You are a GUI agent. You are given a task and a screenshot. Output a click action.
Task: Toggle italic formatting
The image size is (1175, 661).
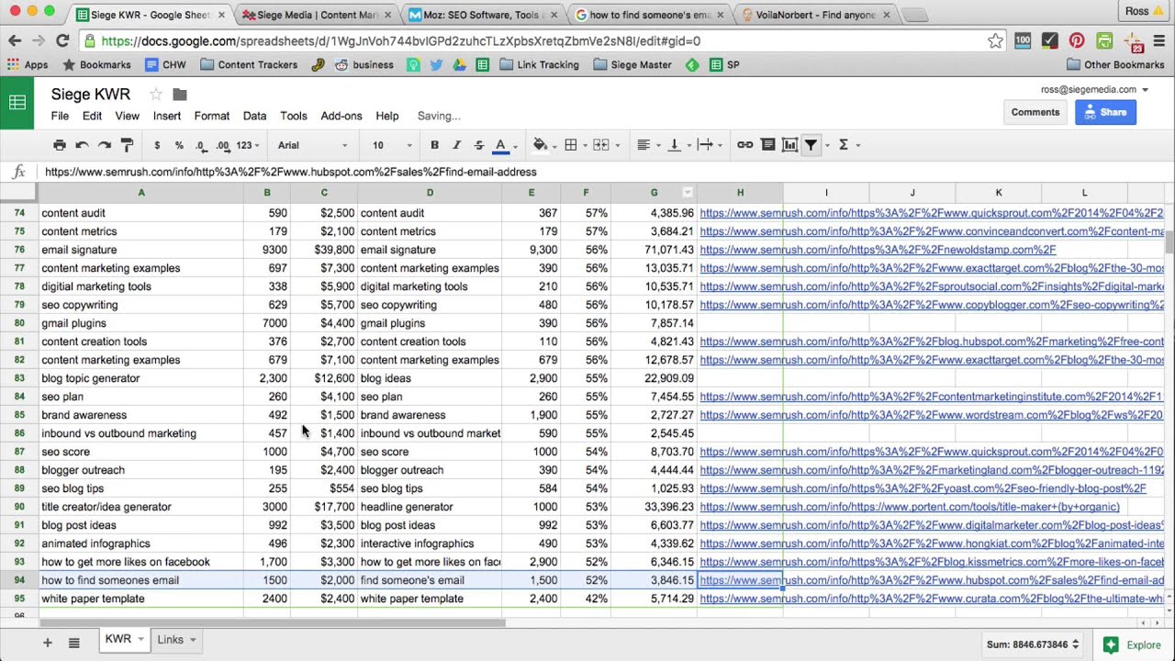pos(456,145)
